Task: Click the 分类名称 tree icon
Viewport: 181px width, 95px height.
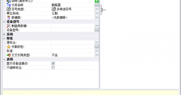Action: [9, 5]
